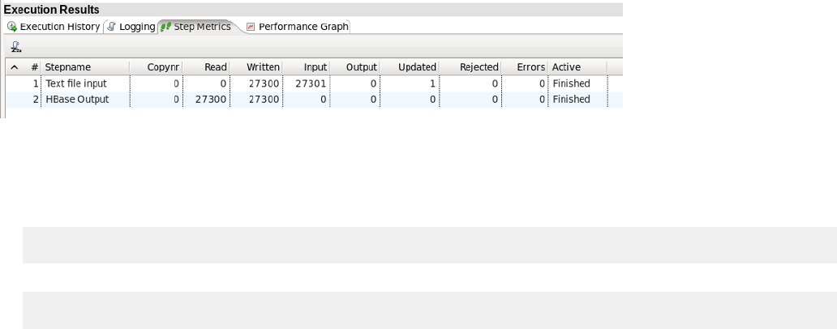
Task: Click the show/hide steps toolbar icon
Action: click(15, 46)
